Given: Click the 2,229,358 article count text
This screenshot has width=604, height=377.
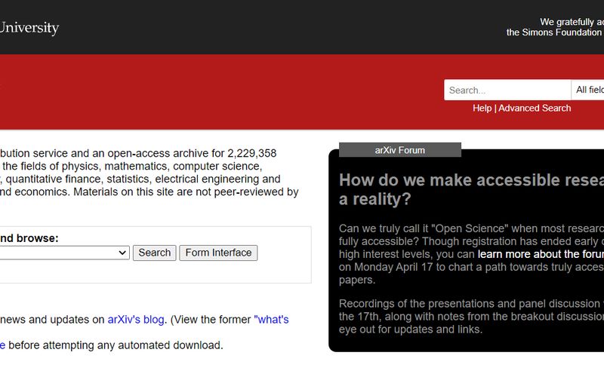Looking at the screenshot, I should [252, 153].
